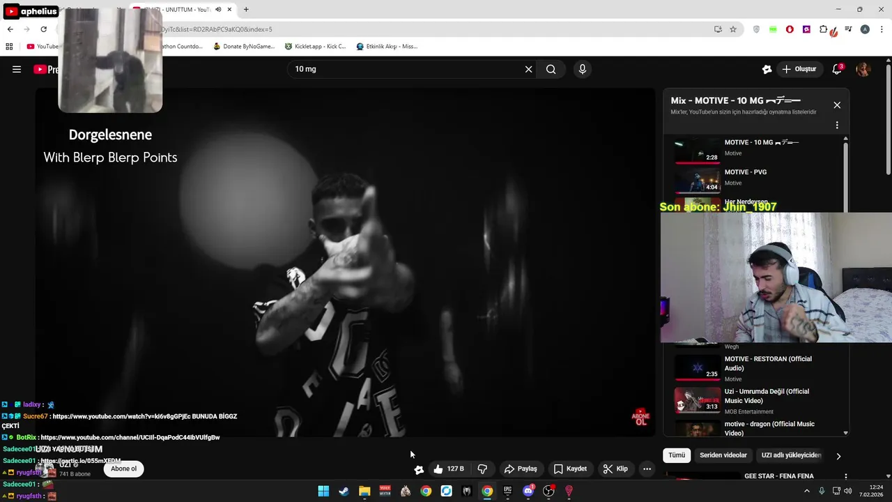This screenshot has width=892, height=502.
Task: Open the YouTube hamburger guide menu
Action: coord(17,69)
